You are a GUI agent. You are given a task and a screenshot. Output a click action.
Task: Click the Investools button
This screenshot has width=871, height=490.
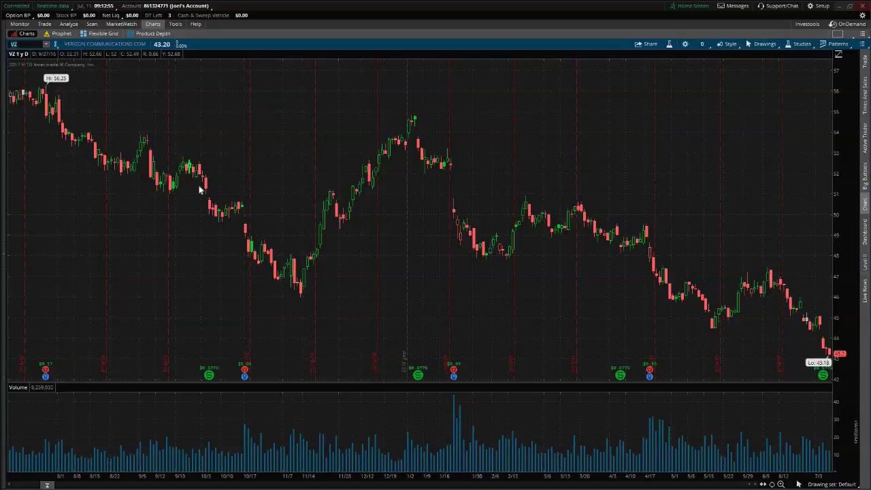pos(807,24)
